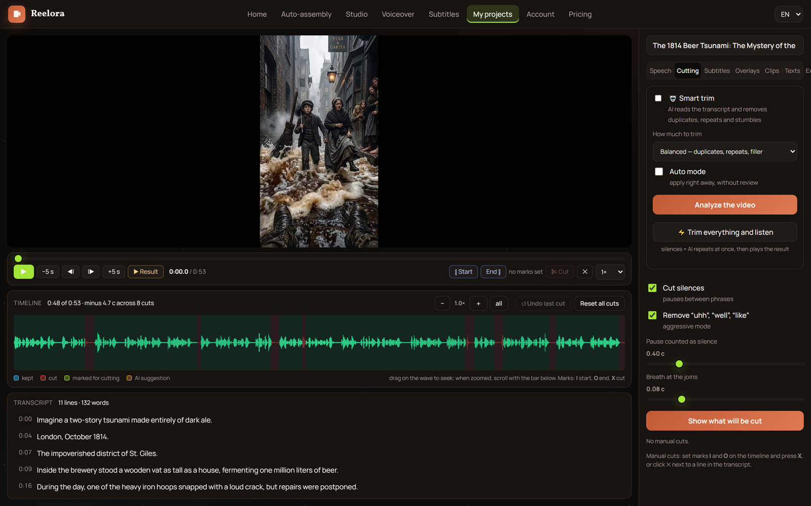The width and height of the screenshot is (811, 506).
Task: Jump forward 5 seconds
Action: point(114,272)
